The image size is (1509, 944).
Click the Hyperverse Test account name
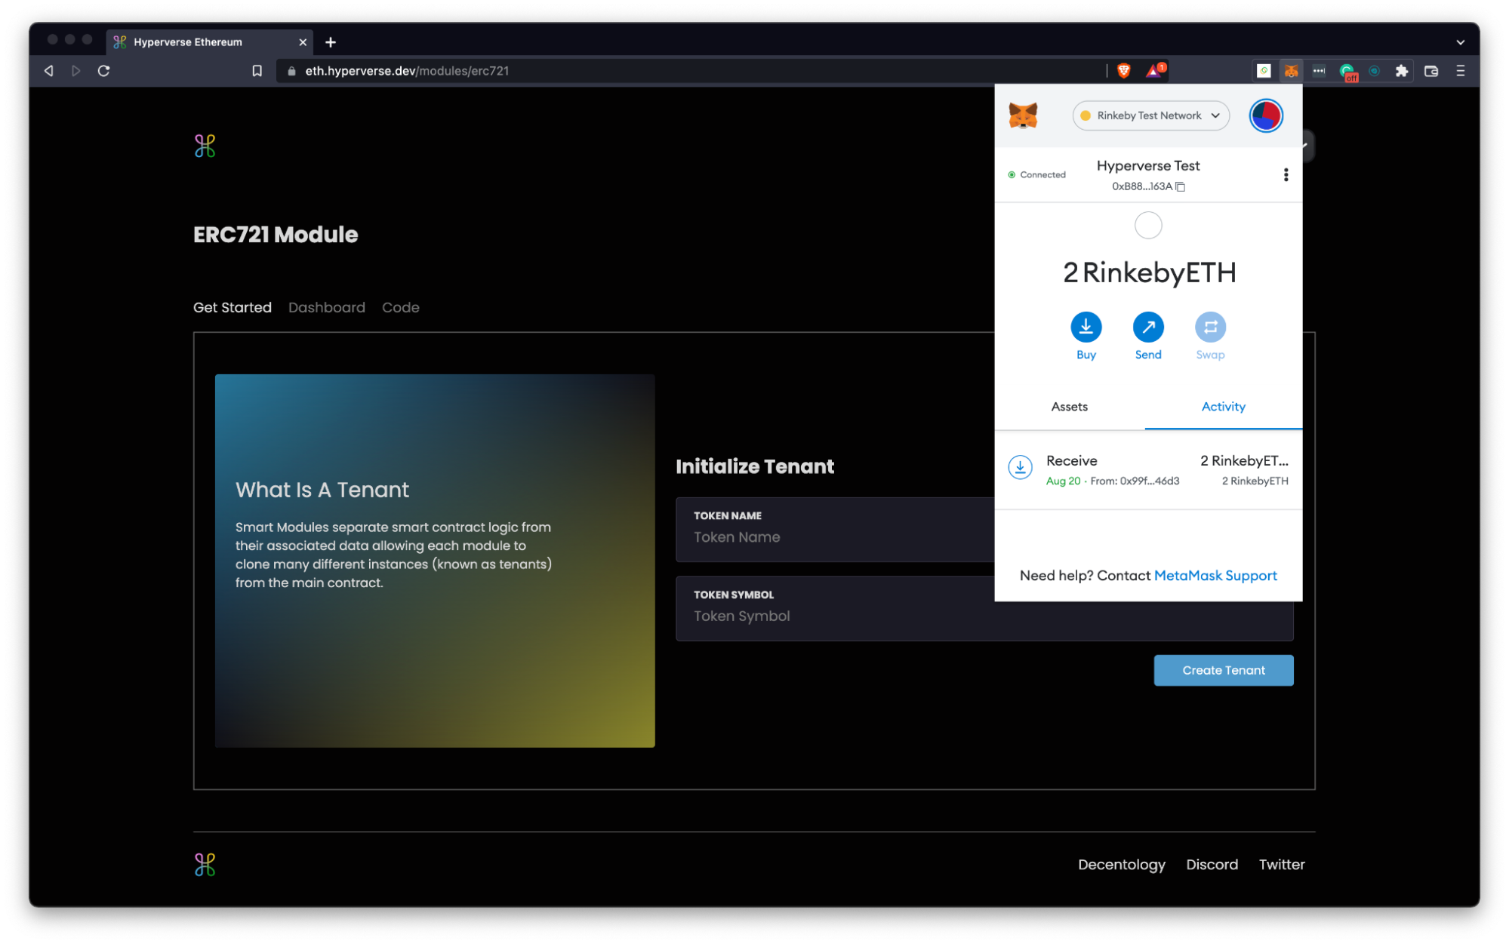pos(1148,166)
